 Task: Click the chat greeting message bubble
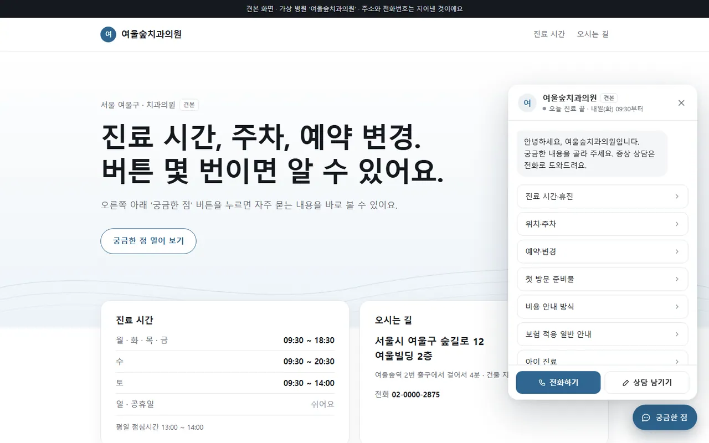[x=592, y=153]
